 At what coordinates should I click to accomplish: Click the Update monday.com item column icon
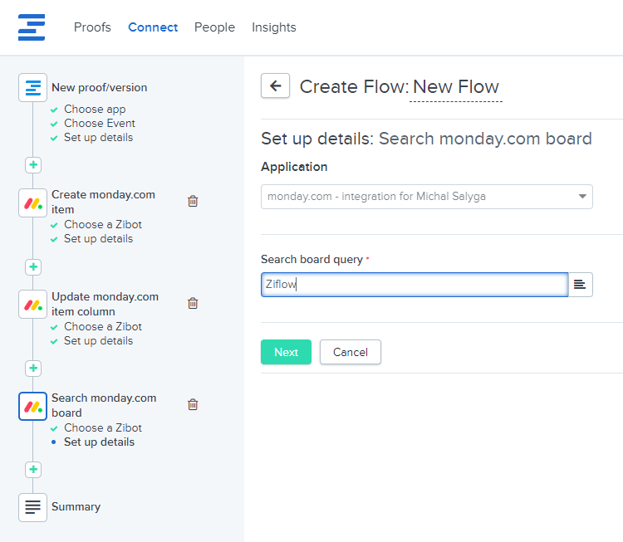coord(33,305)
